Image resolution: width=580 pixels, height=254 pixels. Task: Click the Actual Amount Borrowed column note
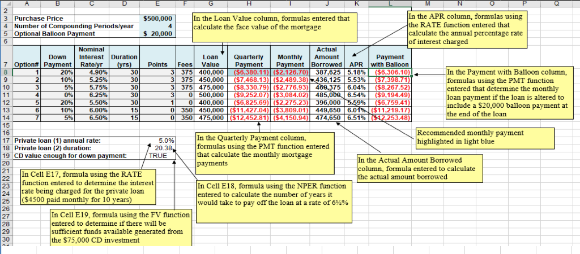420,169
